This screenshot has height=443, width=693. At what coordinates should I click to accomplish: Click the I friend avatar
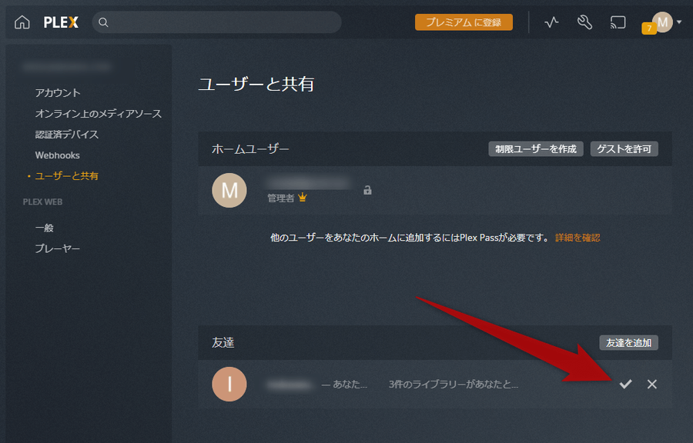(229, 384)
